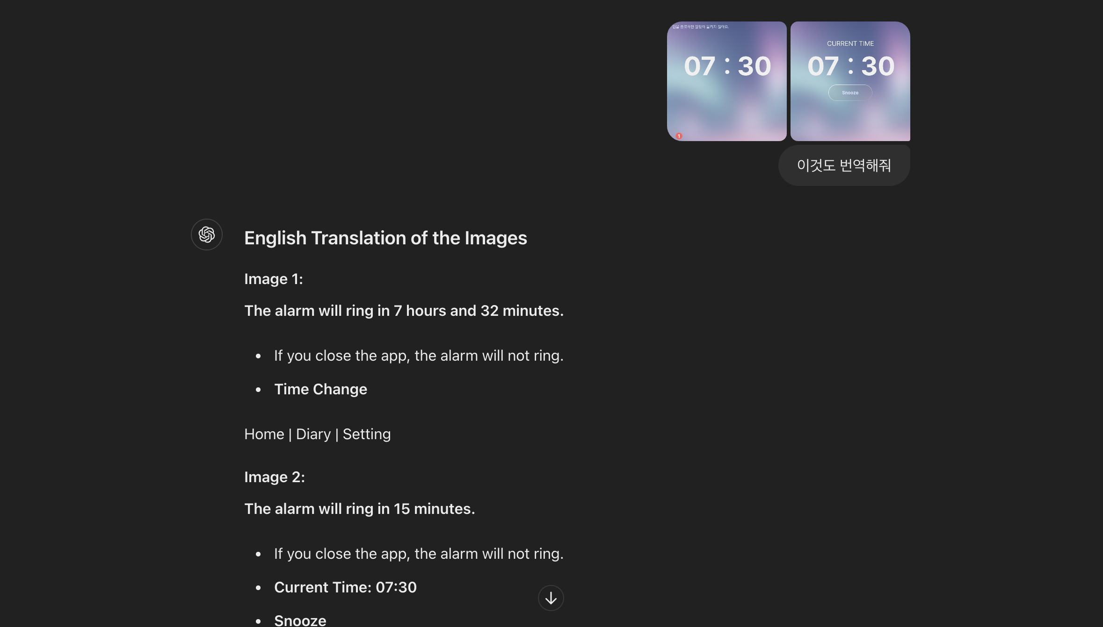1103x627 pixels.
Task: Click the first 'If you close the app' bullet
Action: tap(419, 356)
